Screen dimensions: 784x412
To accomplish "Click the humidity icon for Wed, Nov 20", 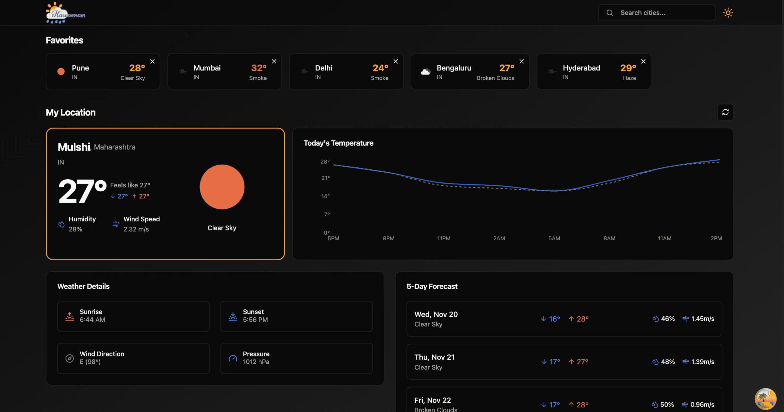I will (655, 319).
